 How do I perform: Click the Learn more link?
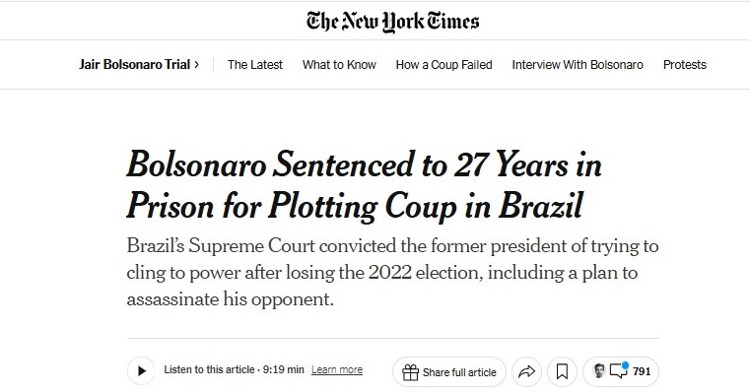[337, 370]
